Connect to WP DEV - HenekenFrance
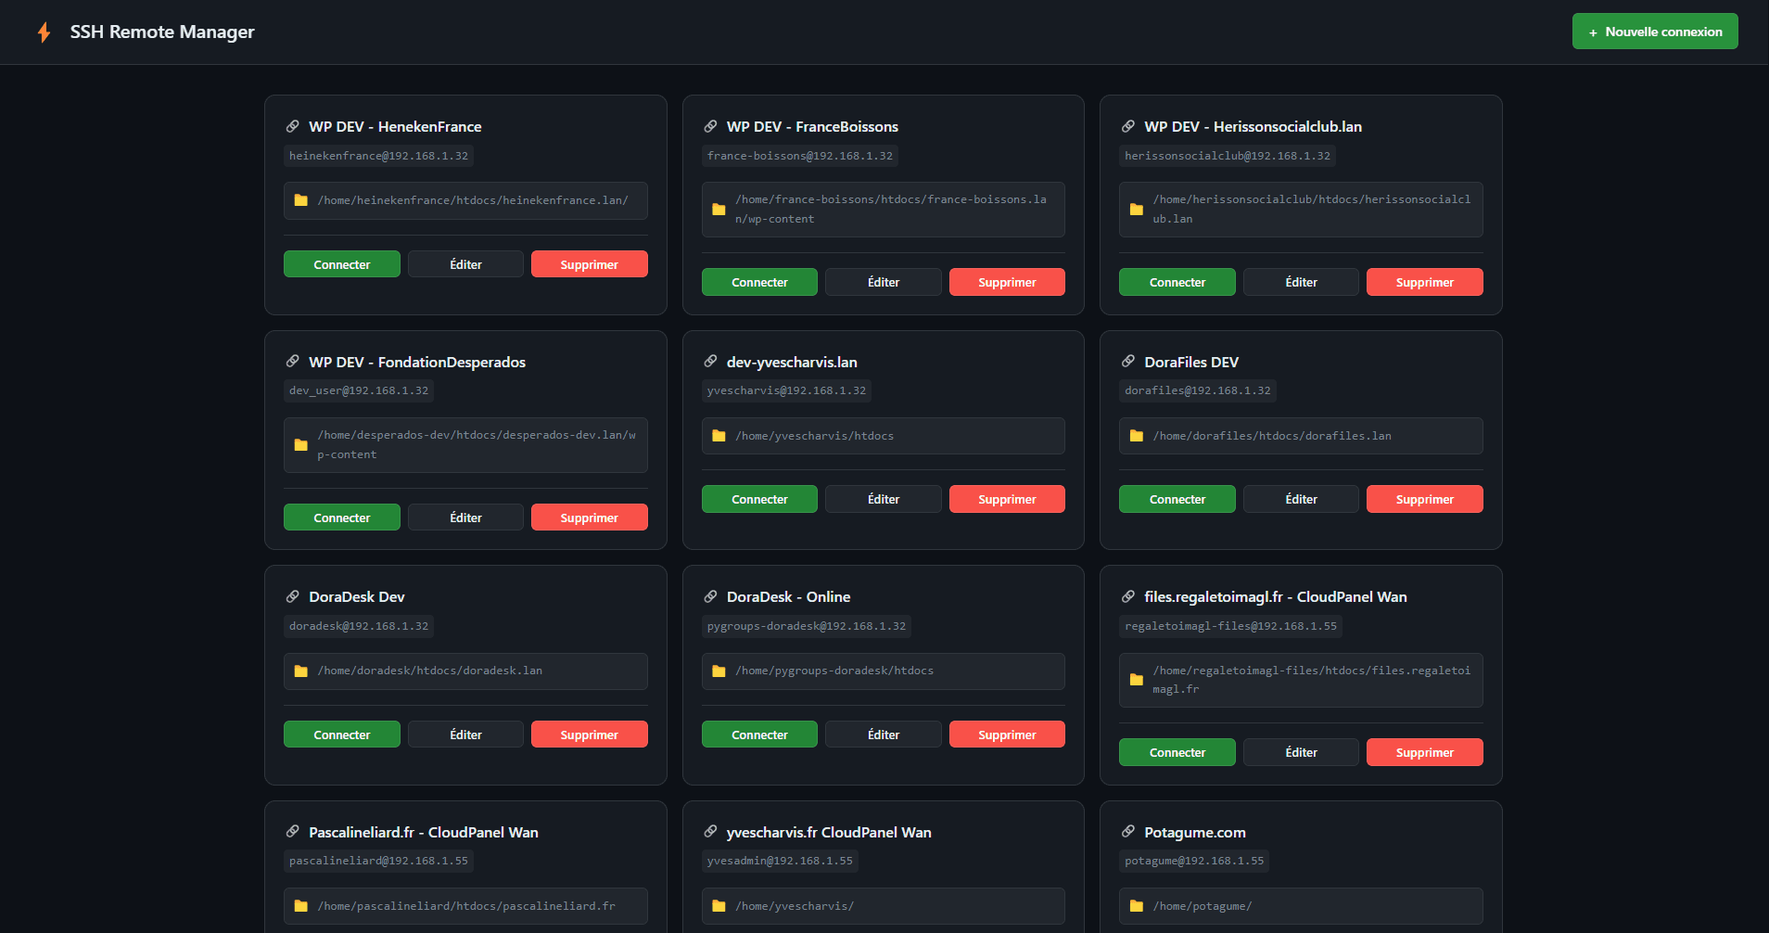The image size is (1769, 933). [x=341, y=264]
